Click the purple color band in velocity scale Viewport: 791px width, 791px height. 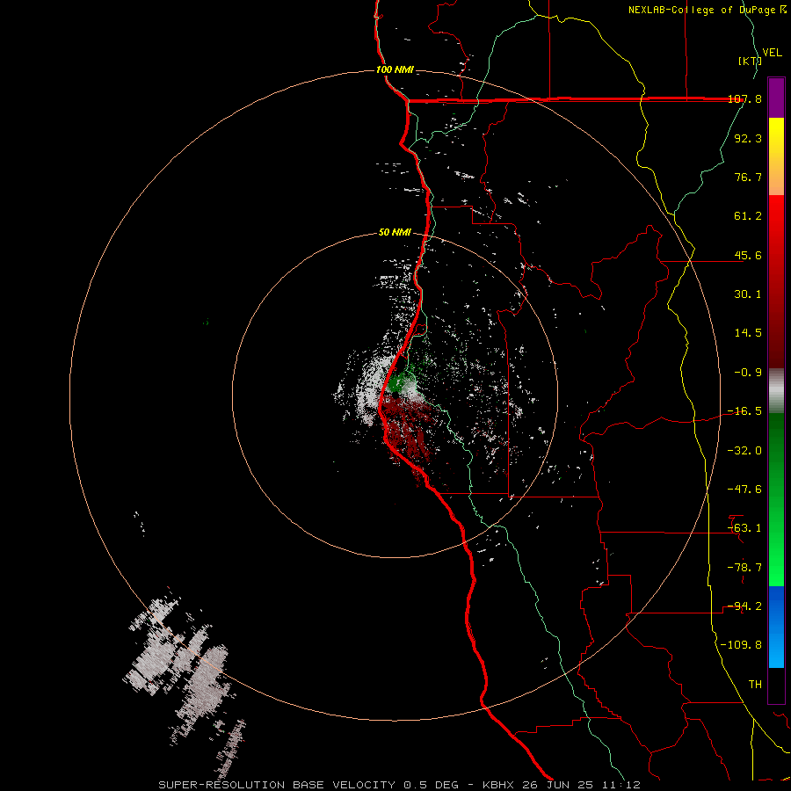(776, 98)
